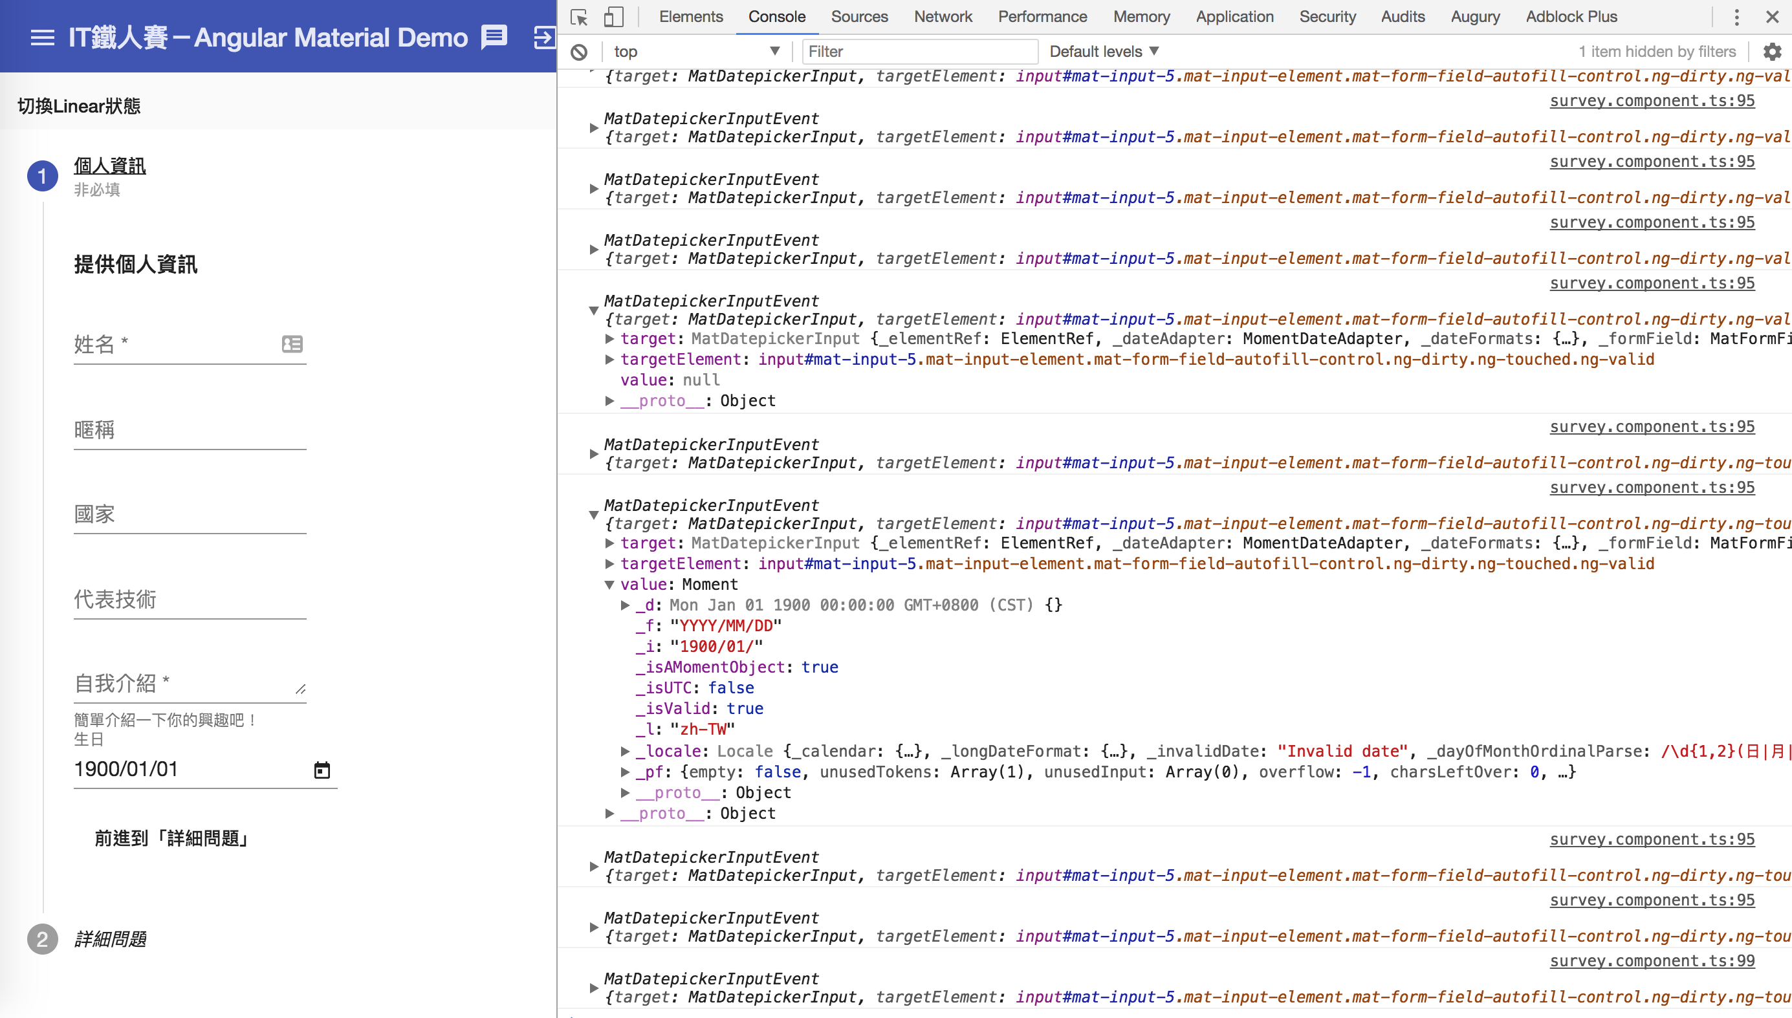The image size is (1792, 1018).
Task: Click the _l: "zh-TW" property line
Action: tap(685, 730)
